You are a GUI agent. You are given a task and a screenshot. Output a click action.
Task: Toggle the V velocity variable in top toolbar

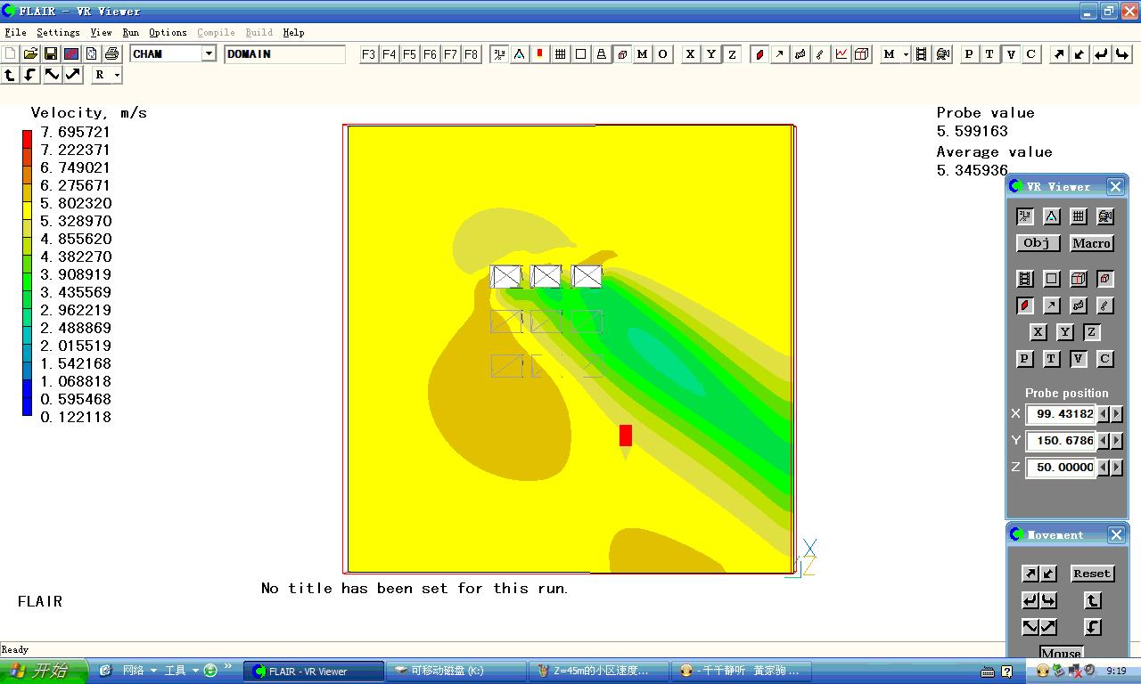(x=1010, y=54)
